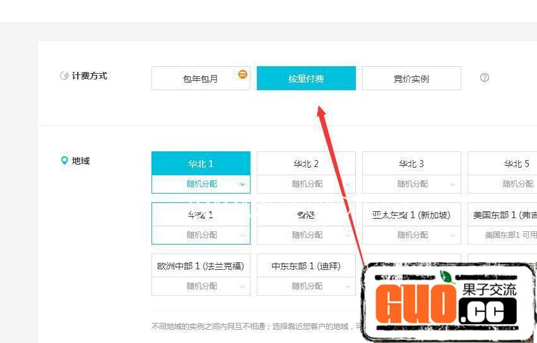Expand 随机分配 dropdown under 华北 2
Screen dimensions: 537x343
(306, 184)
